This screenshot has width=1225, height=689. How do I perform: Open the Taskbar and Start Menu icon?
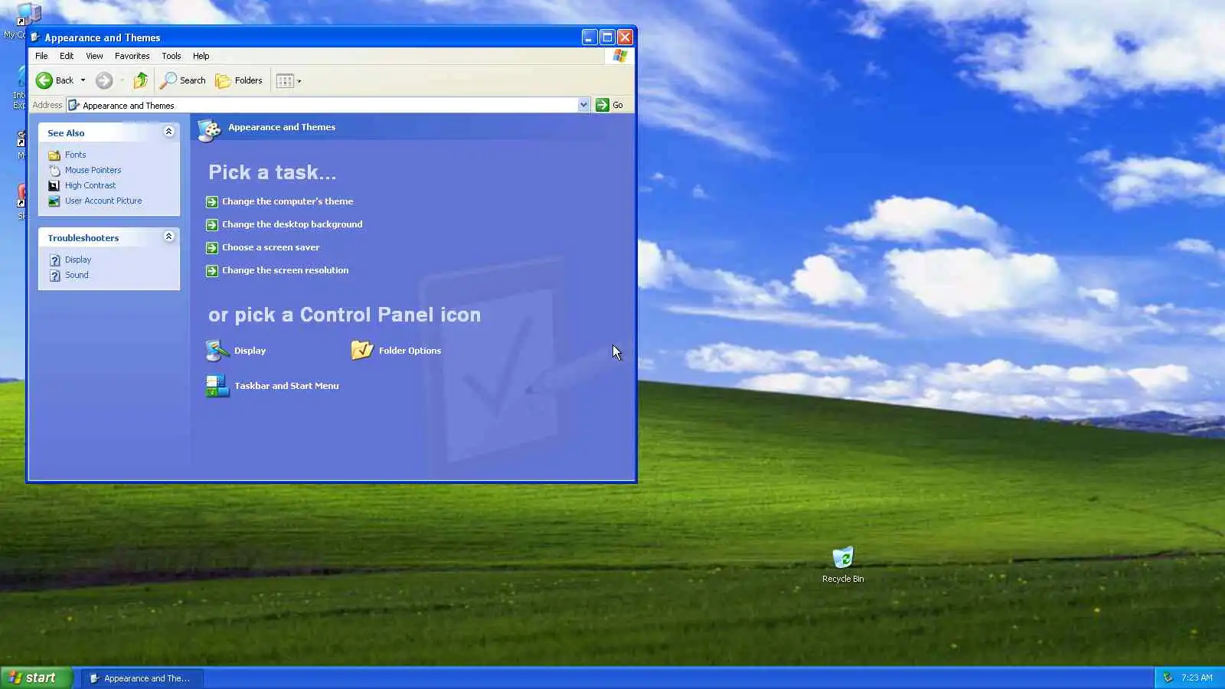click(272, 386)
